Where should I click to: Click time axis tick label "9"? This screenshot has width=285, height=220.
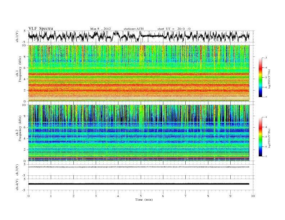tap(230, 196)
